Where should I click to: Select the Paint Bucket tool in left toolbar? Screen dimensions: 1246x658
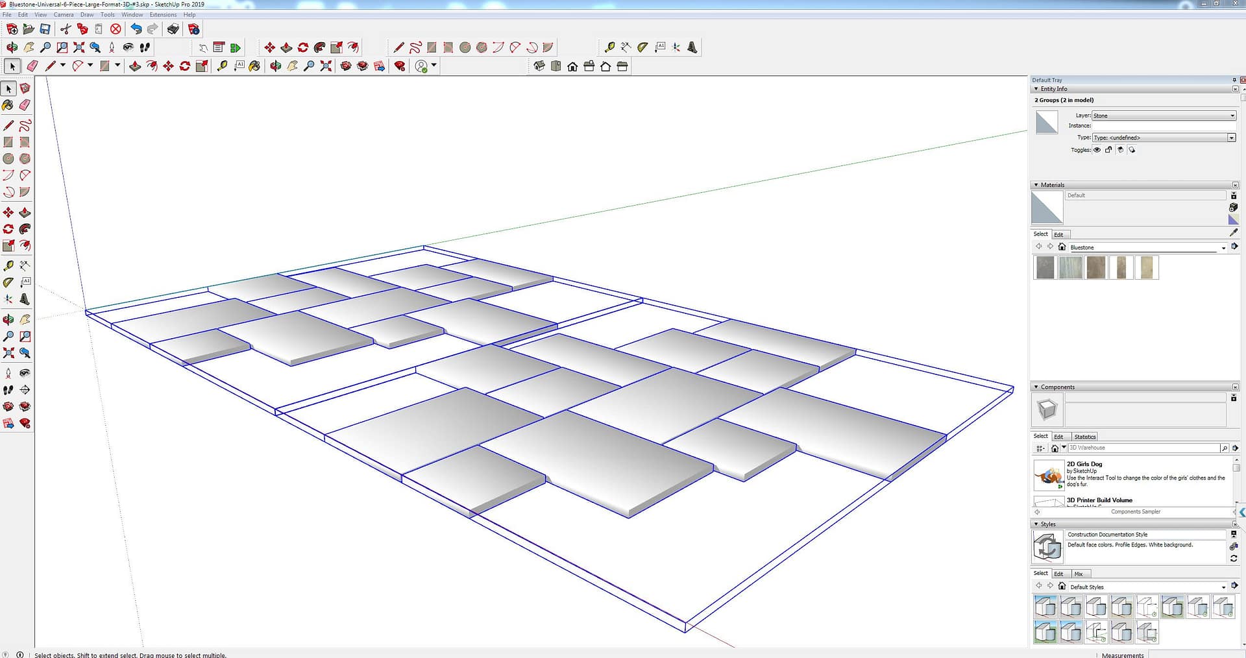tap(8, 105)
